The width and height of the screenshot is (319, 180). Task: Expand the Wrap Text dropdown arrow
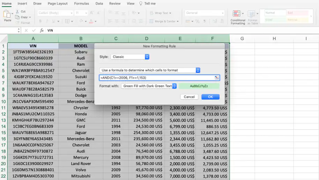[x=170, y=13]
